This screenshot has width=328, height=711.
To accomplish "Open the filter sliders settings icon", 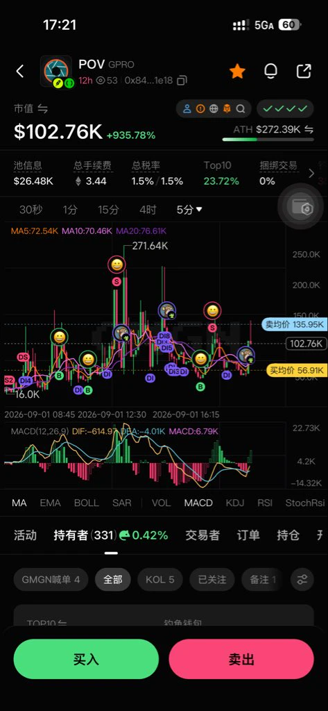I will (302, 580).
